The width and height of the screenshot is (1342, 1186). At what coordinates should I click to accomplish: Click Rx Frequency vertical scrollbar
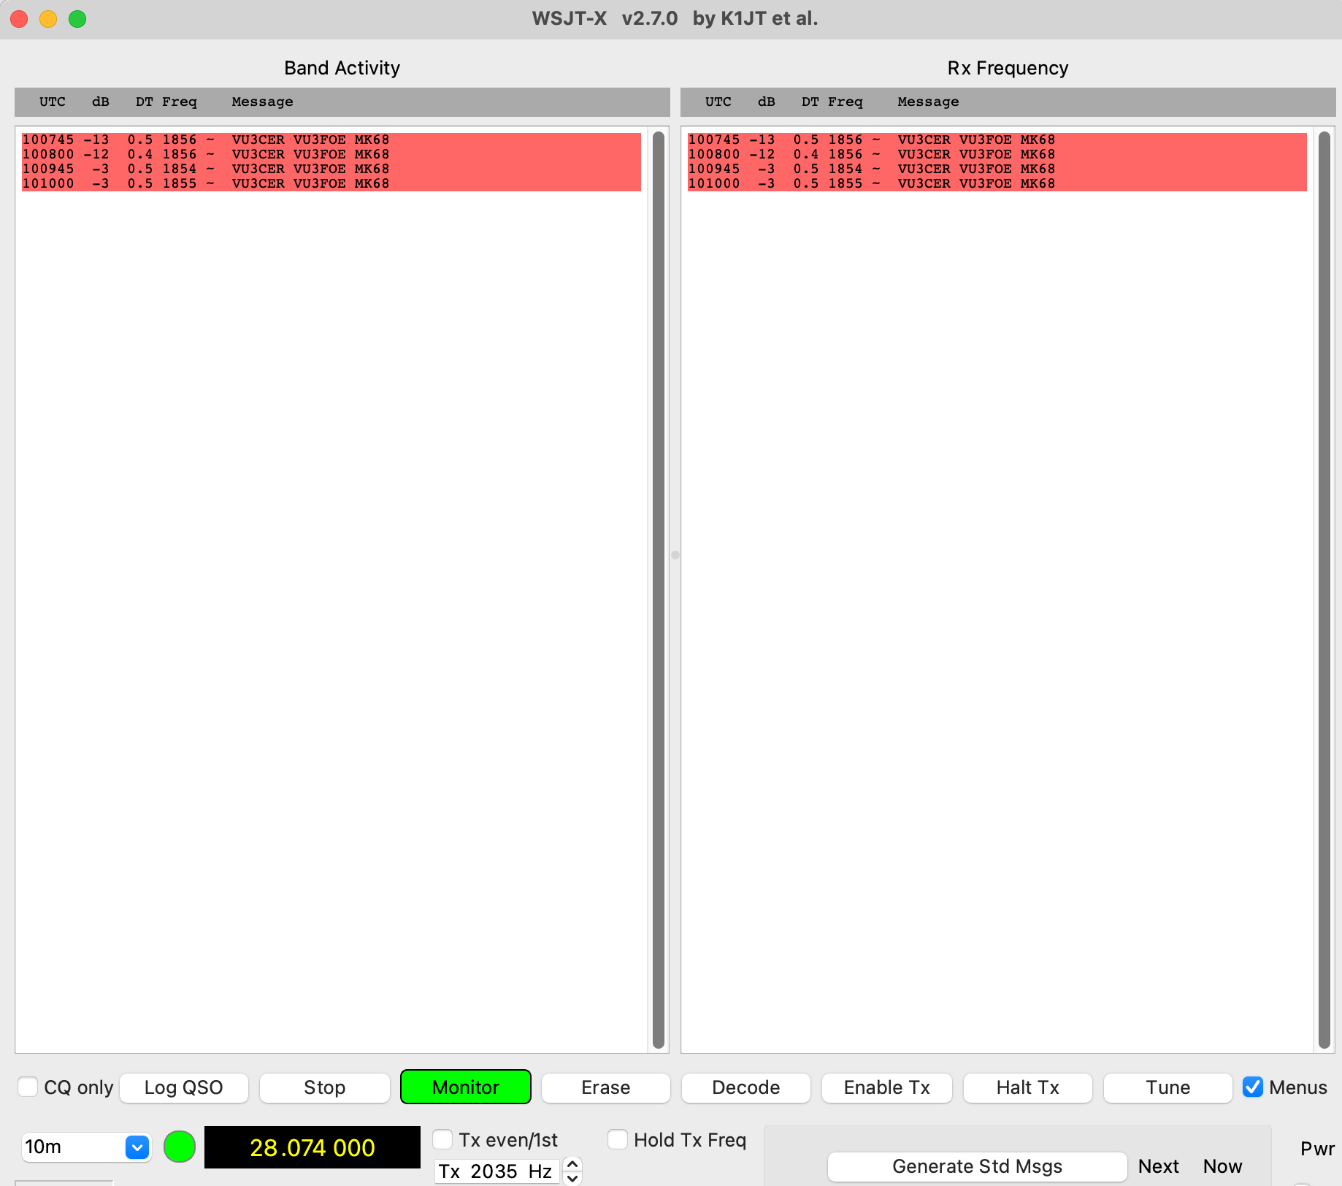coord(1324,589)
